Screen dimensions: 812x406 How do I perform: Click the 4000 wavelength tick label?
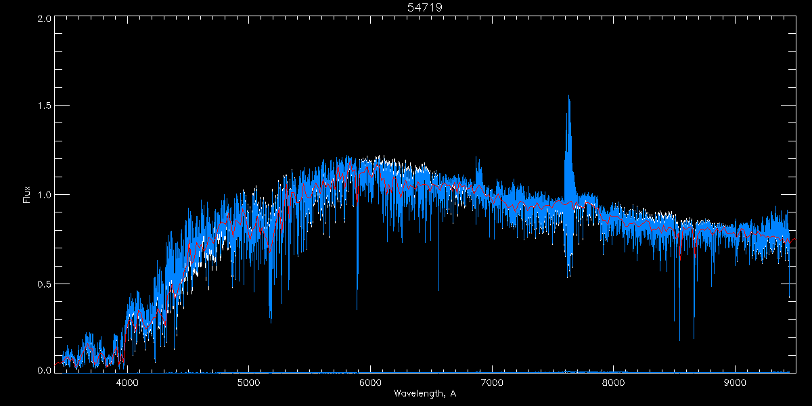point(127,382)
